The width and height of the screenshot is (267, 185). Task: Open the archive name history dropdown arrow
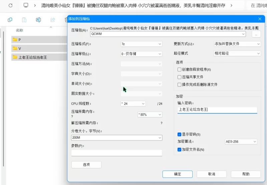[x=243, y=34]
